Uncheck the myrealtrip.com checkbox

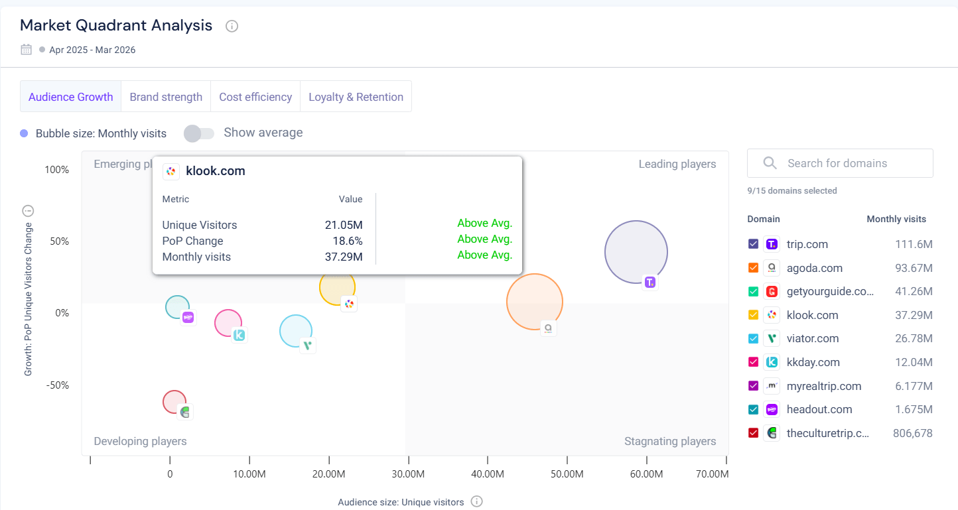[x=753, y=386]
